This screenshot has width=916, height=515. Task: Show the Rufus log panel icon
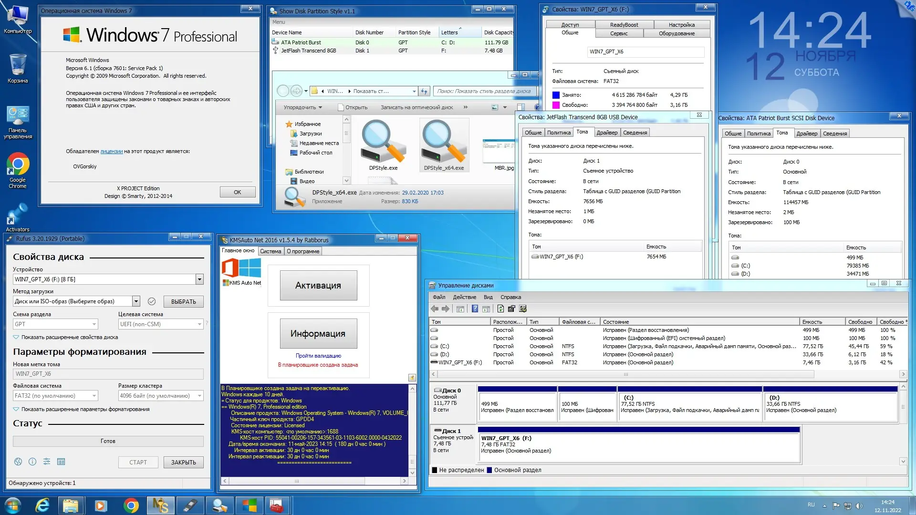(61, 462)
